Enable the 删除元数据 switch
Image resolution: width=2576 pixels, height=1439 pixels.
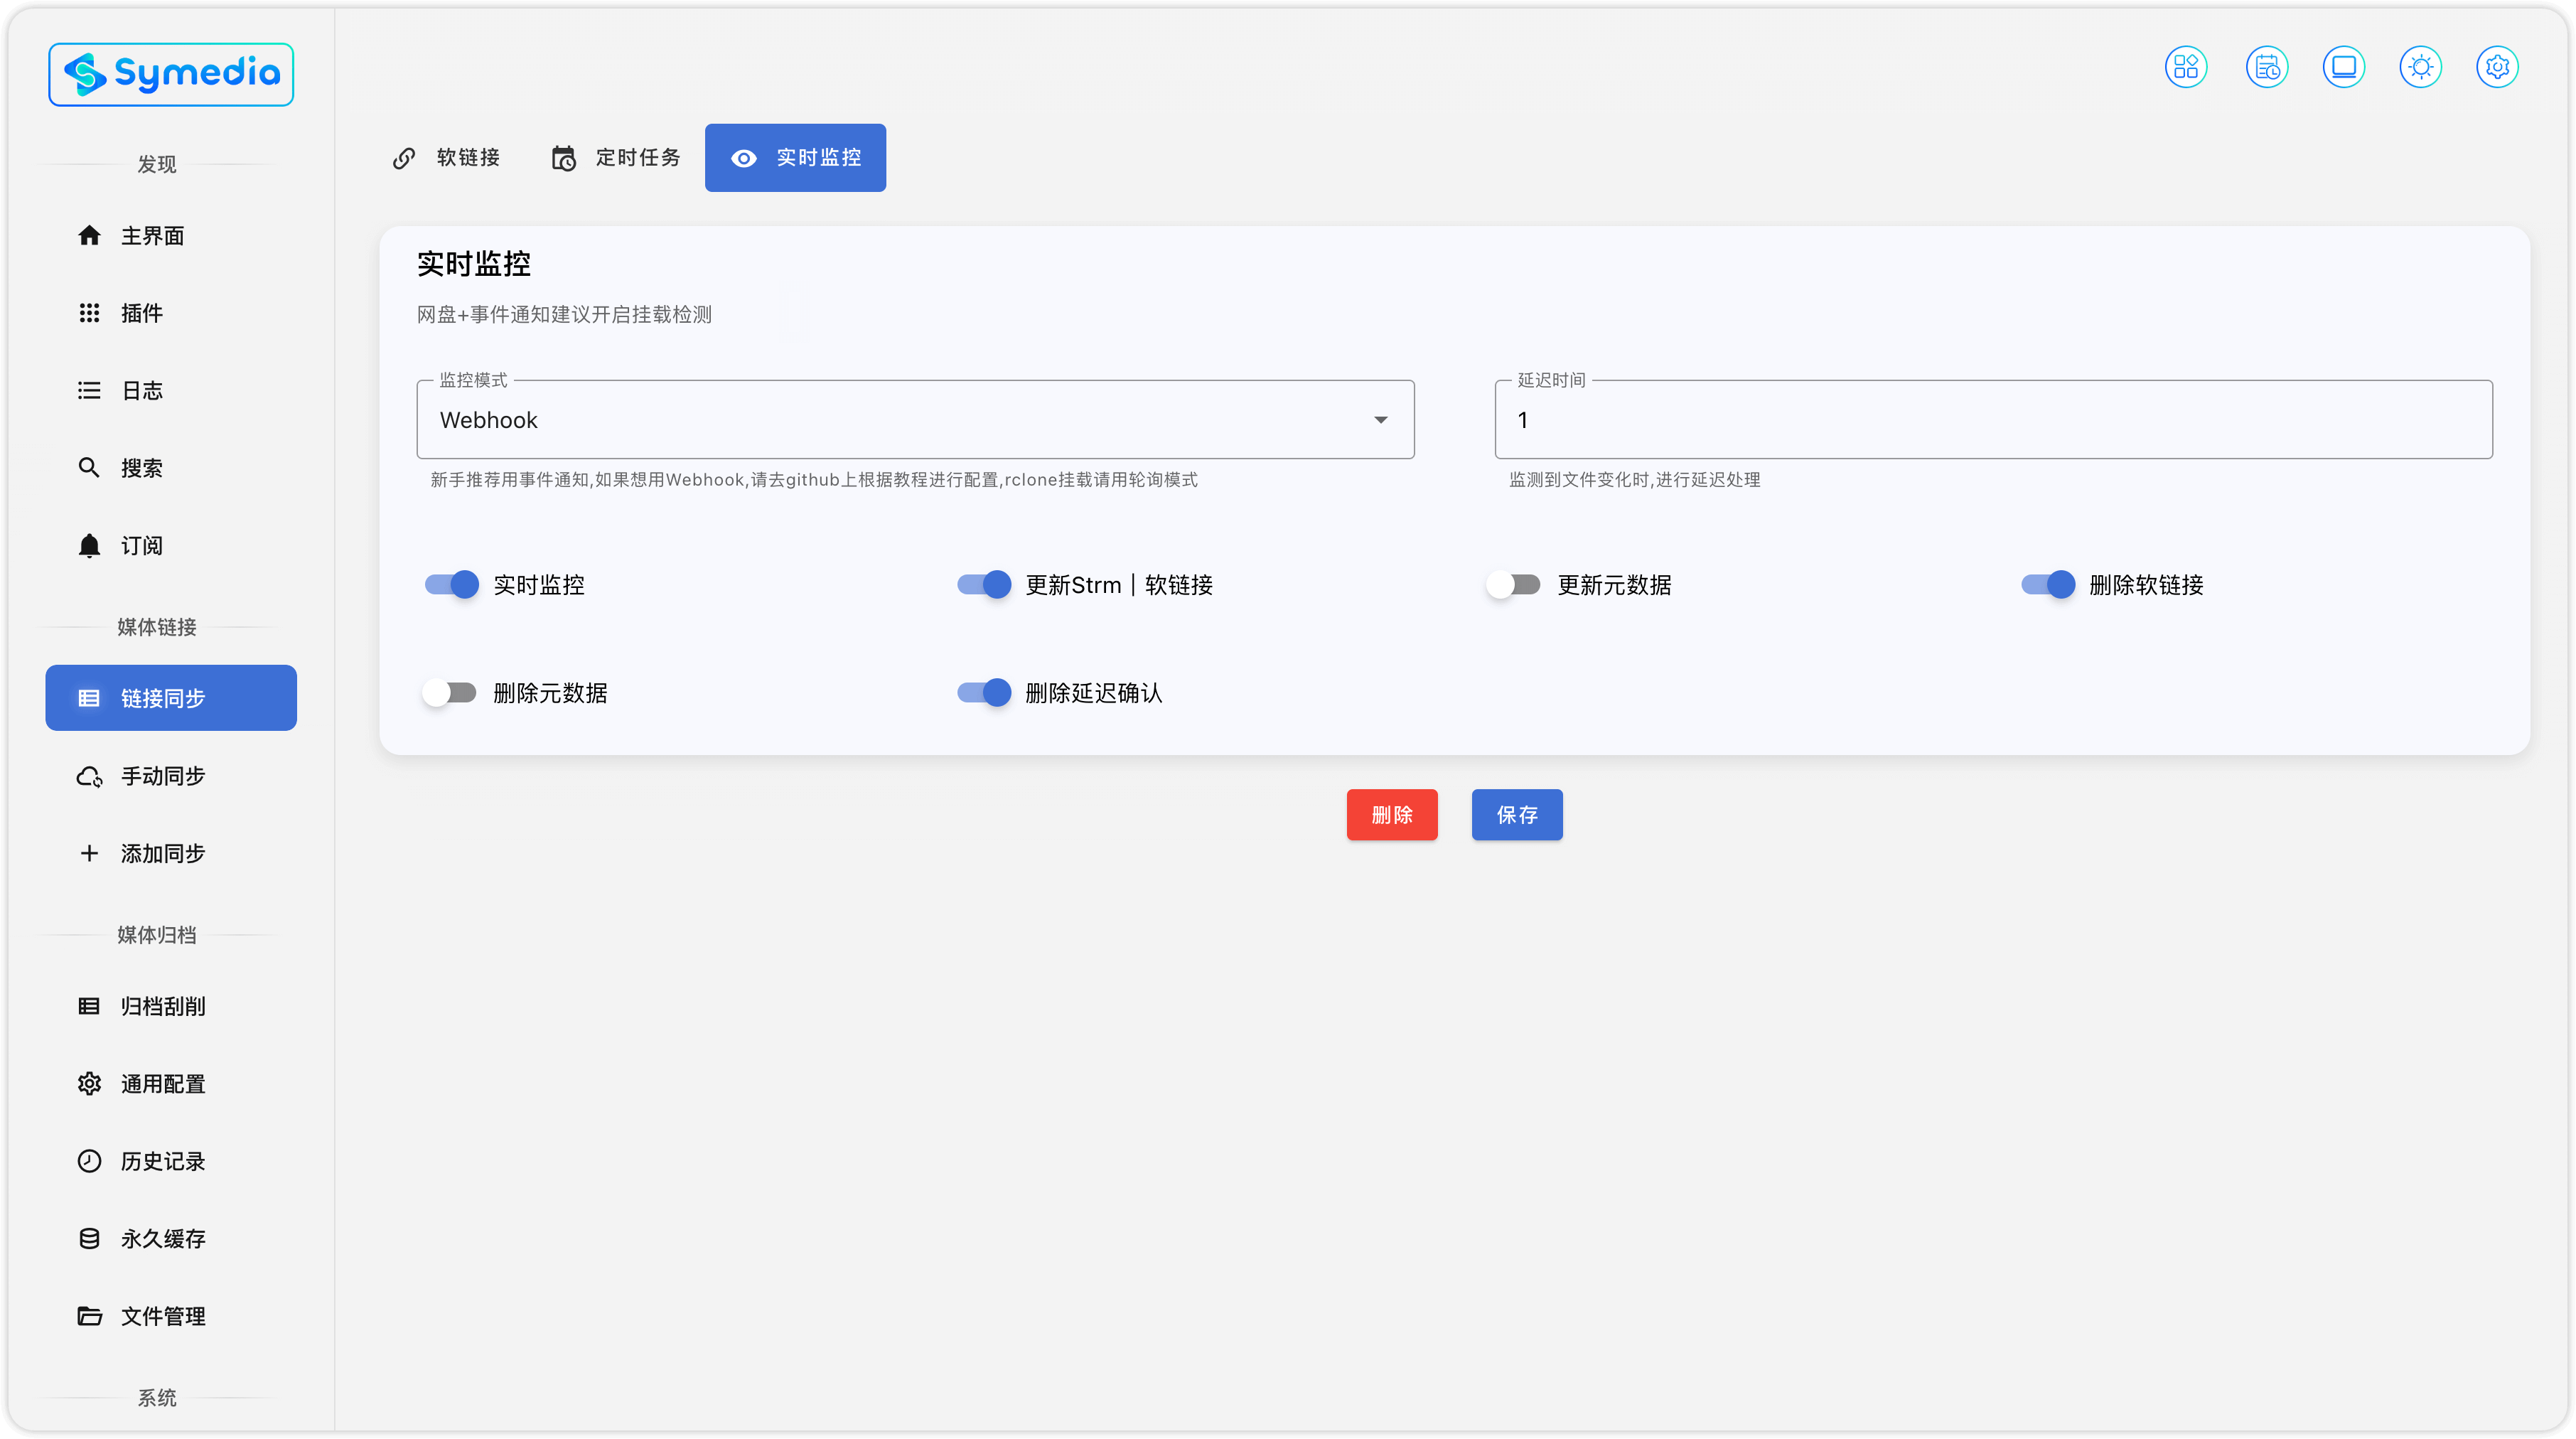click(x=449, y=693)
